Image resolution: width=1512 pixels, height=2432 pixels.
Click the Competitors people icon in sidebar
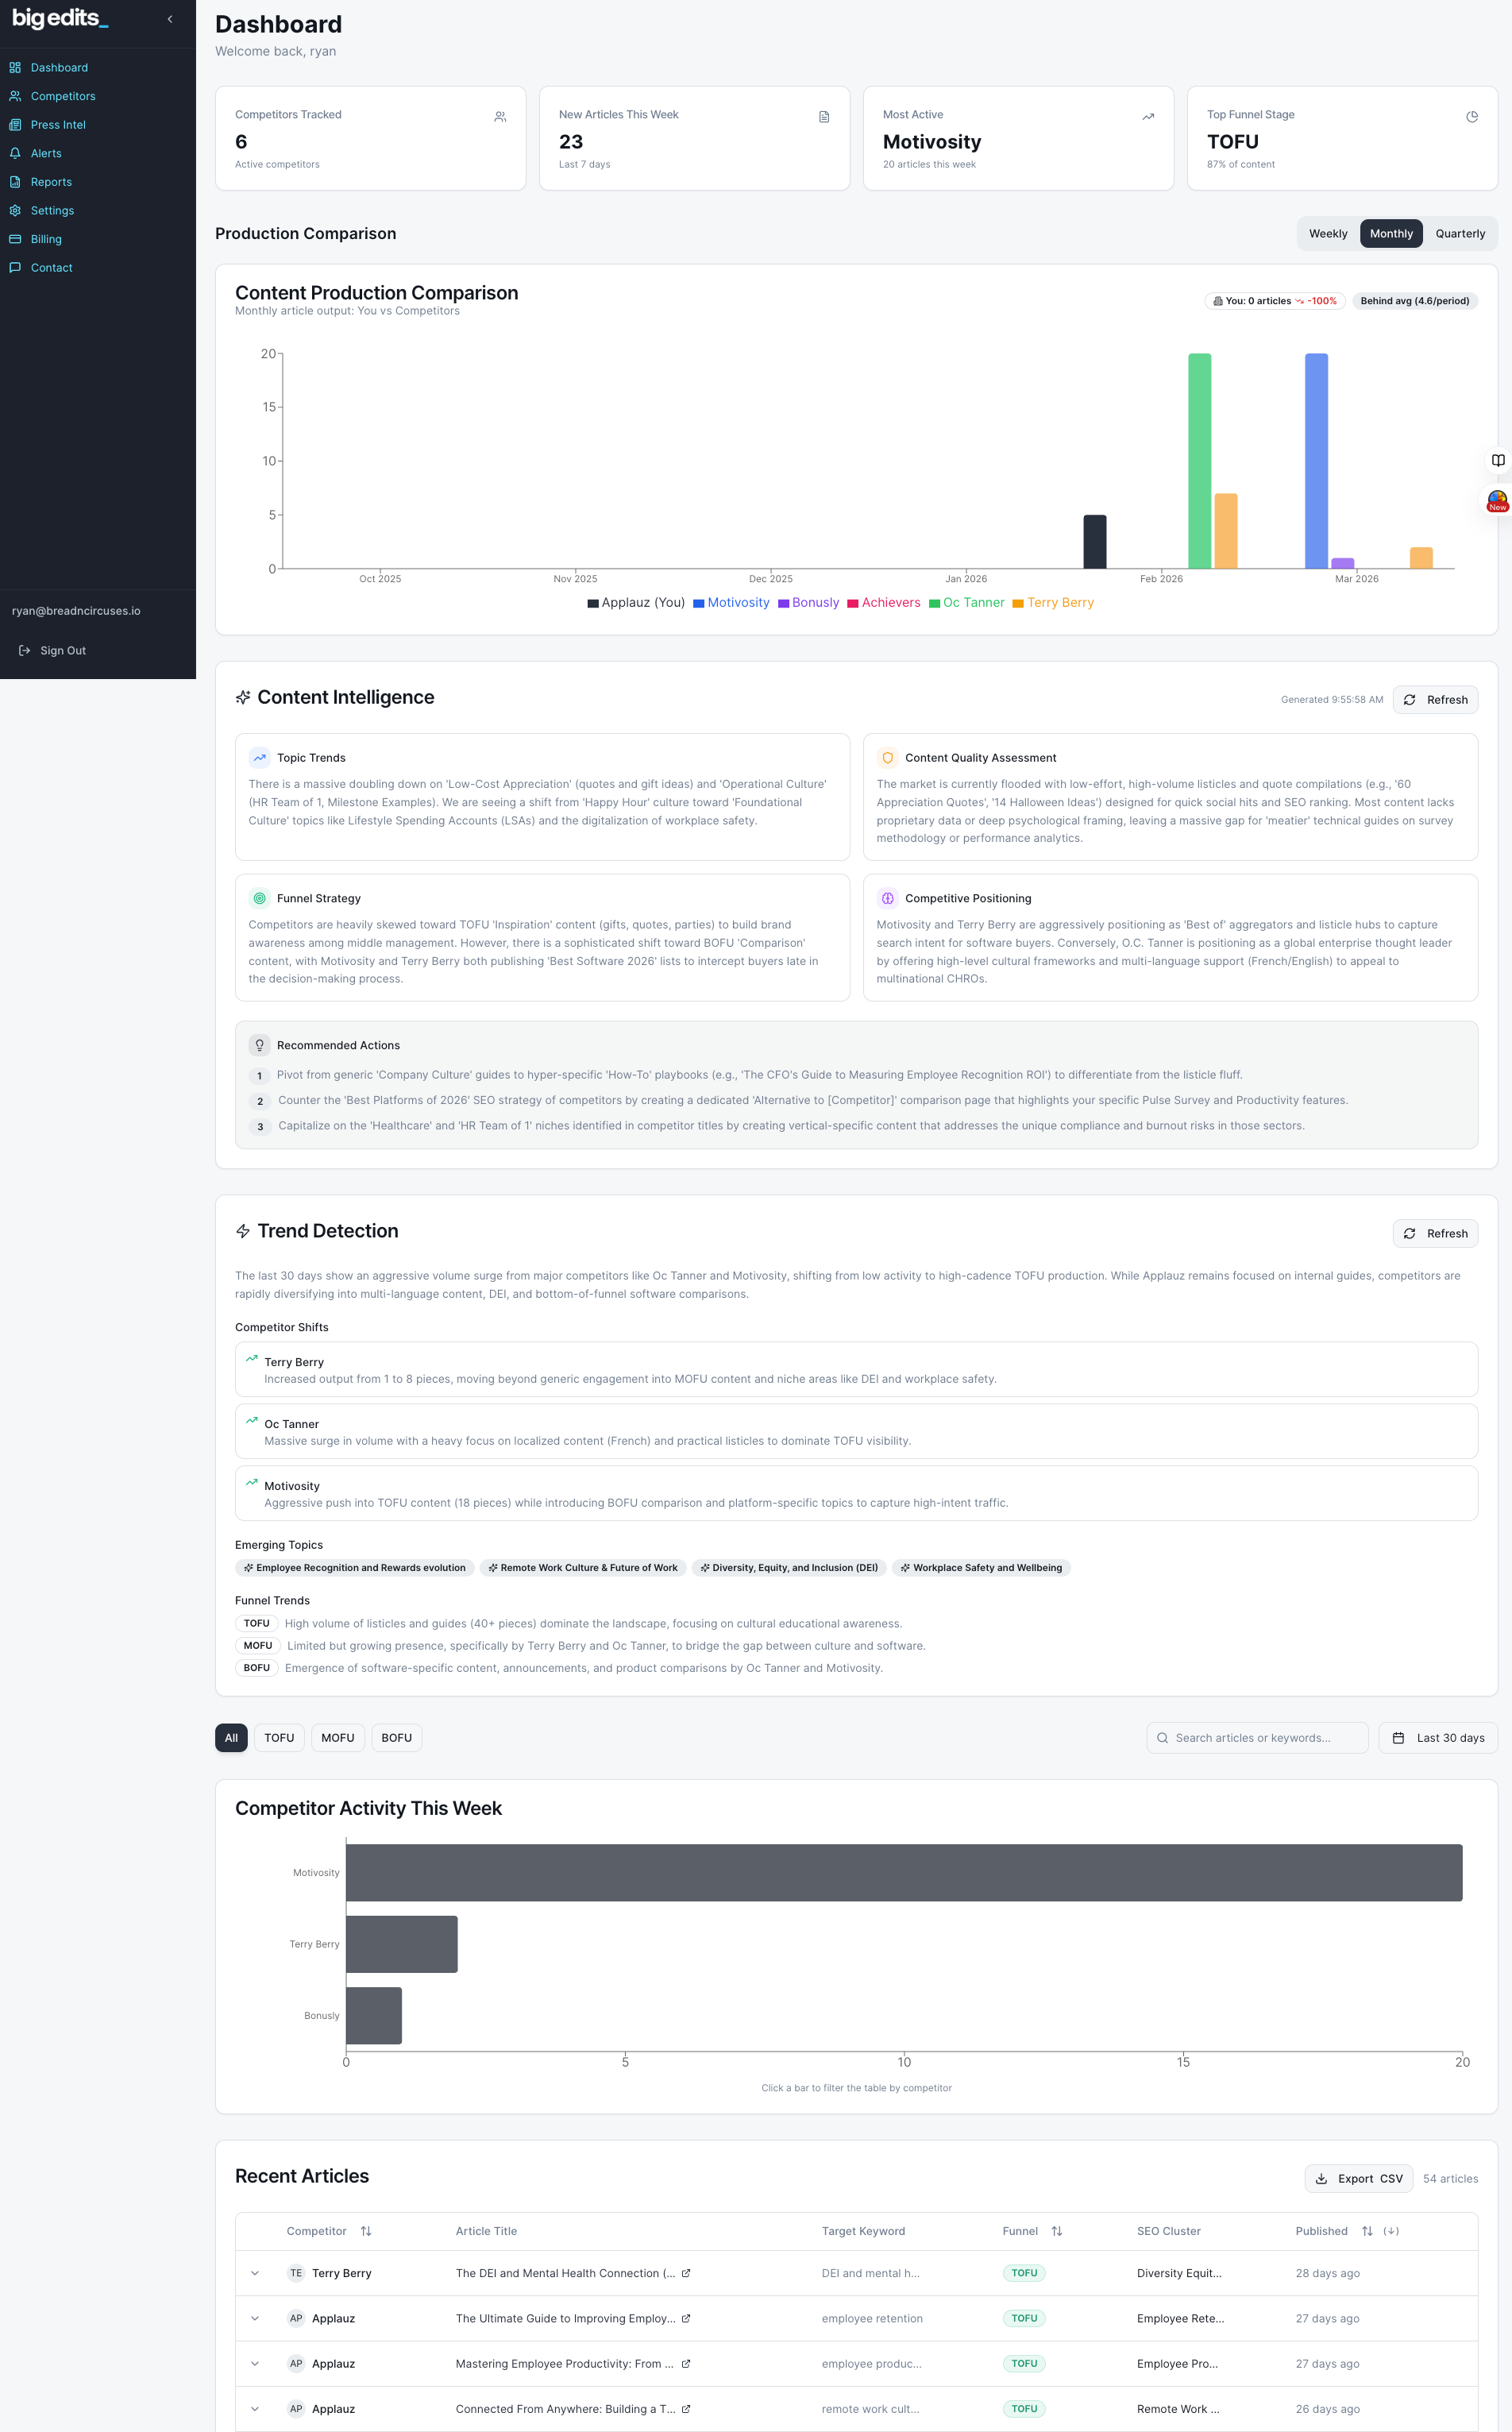[x=15, y=96]
